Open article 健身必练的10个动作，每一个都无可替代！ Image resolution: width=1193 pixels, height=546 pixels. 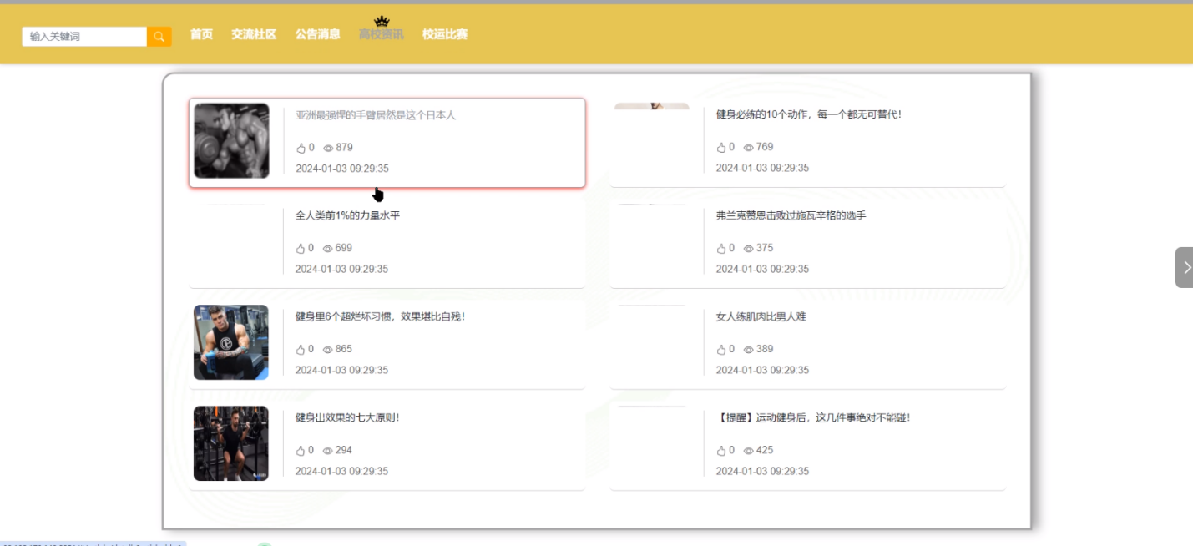coord(809,114)
